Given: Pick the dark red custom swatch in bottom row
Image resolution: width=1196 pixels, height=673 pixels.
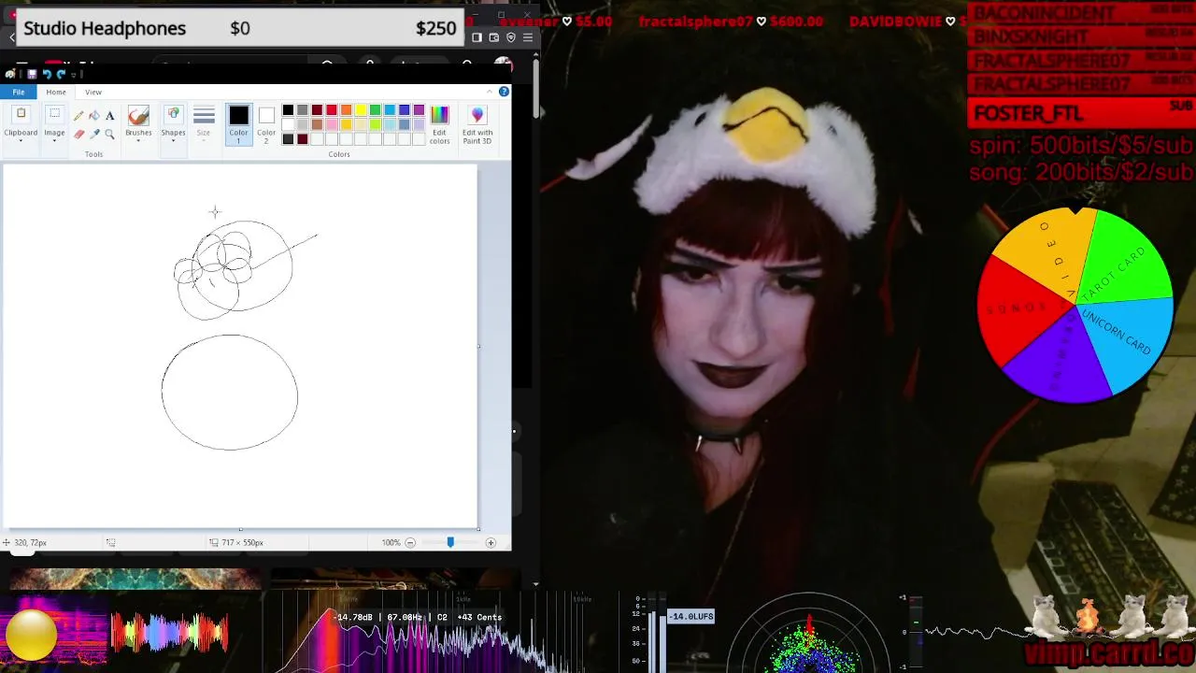Looking at the screenshot, I should tap(302, 139).
